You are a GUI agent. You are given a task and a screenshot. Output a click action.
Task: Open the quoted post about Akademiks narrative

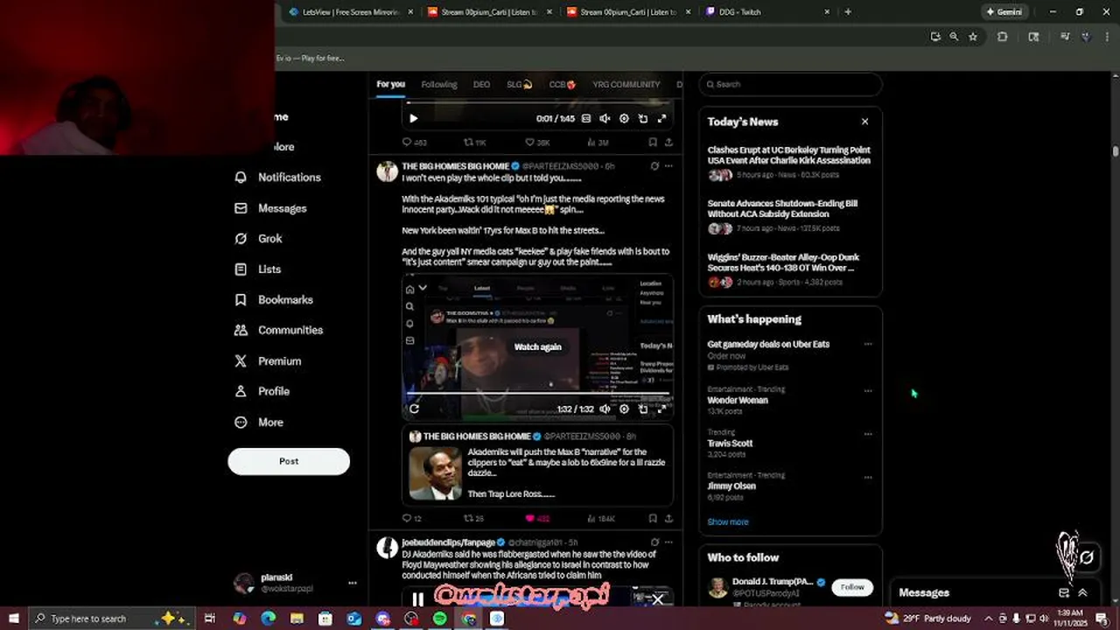pyautogui.click(x=537, y=465)
